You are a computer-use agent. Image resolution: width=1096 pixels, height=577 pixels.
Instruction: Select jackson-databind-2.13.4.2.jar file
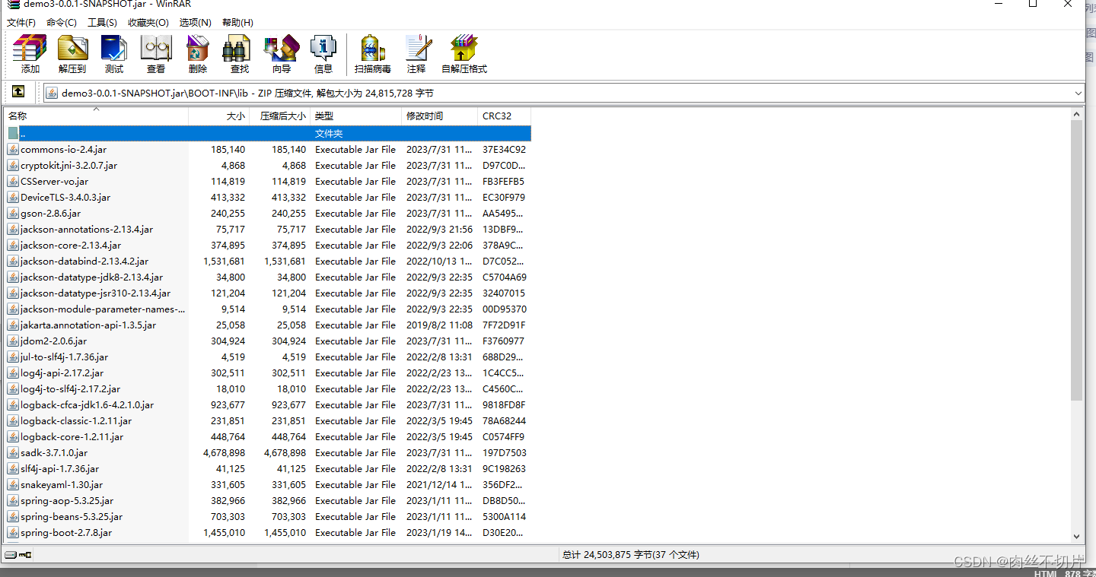click(84, 262)
